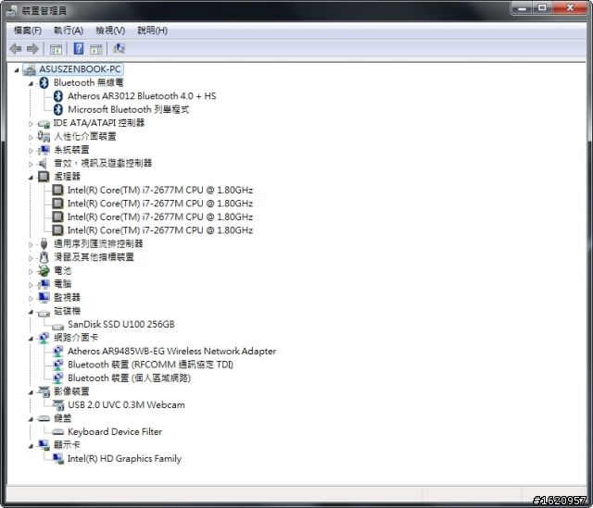Viewport: 593px width, 508px height.
Task: Select the 影像裝置 category label
Action: pyautogui.click(x=71, y=391)
